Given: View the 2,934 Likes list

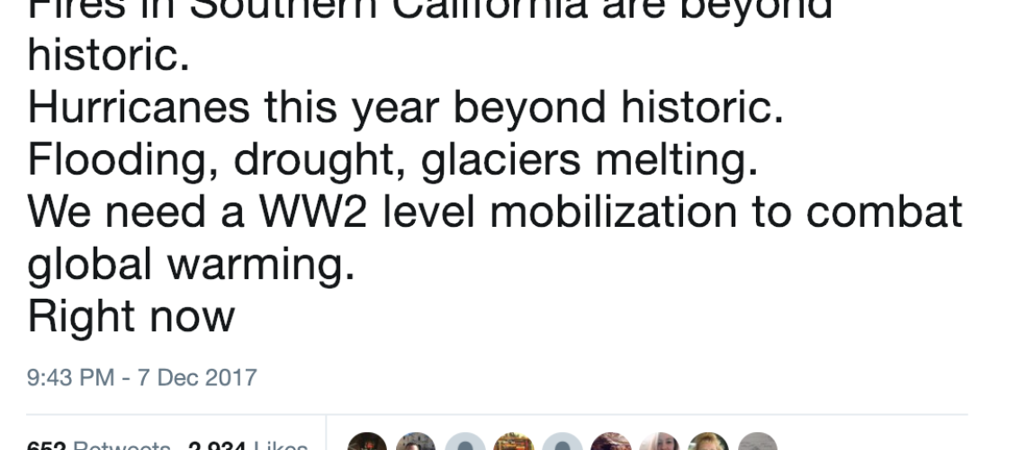Looking at the screenshot, I should 248,445.
